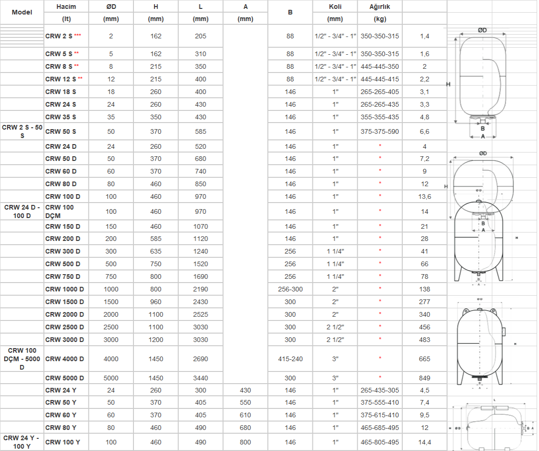The image size is (539, 451).
Task: Select the "849" weight value
Action: pyautogui.click(x=425, y=378)
